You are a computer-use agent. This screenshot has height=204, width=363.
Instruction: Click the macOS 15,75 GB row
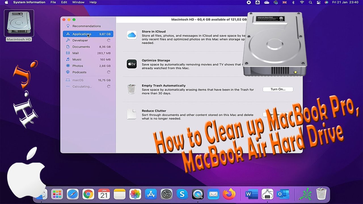88,80
